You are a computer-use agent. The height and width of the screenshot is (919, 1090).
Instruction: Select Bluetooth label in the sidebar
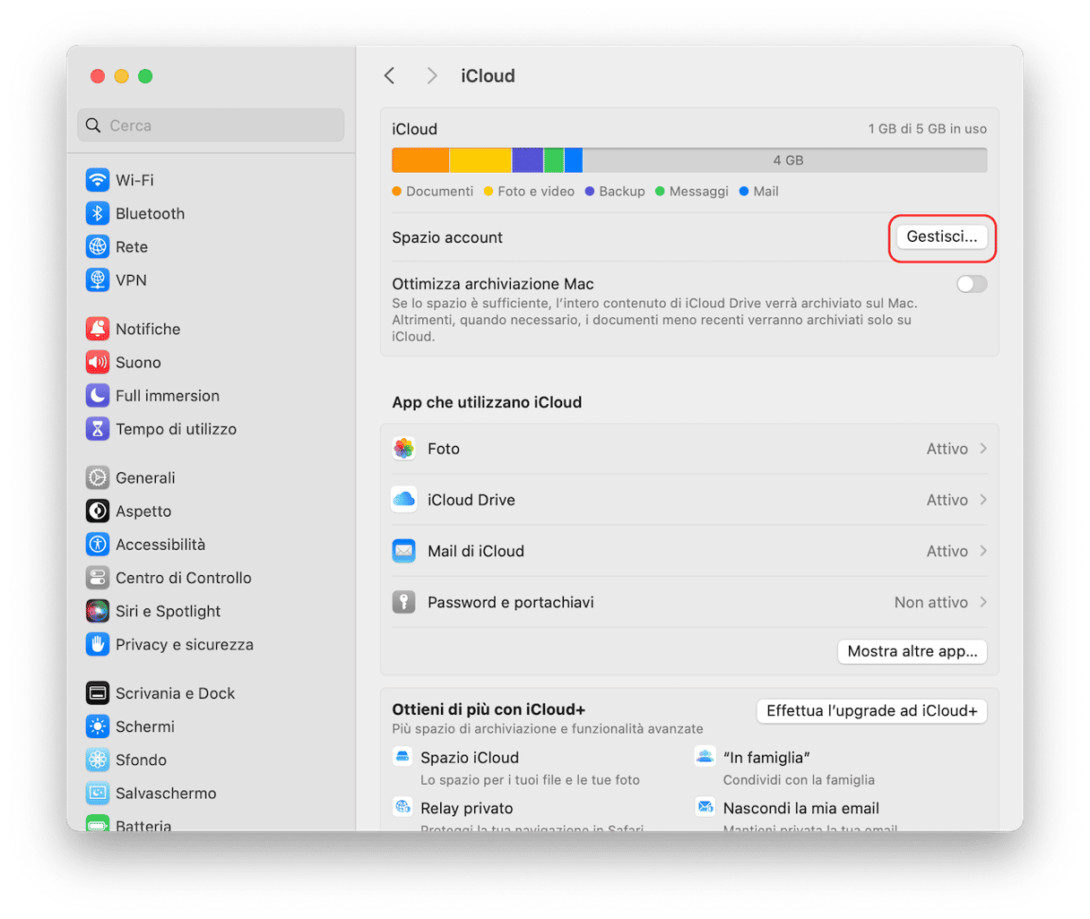tap(150, 213)
